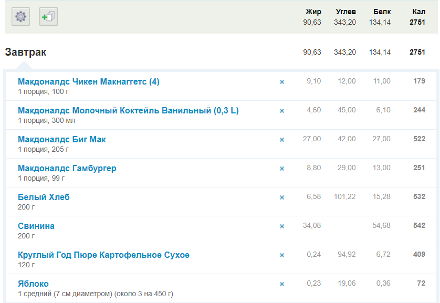Viewport: 440px width, 303px height.
Task: Select the 179 calories value for Макнаггетс
Action: point(419,81)
